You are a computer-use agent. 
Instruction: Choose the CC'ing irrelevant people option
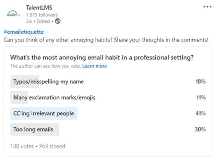click(44, 113)
